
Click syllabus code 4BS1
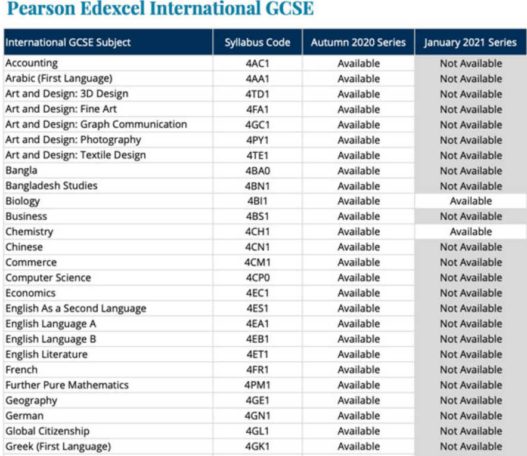(258, 217)
